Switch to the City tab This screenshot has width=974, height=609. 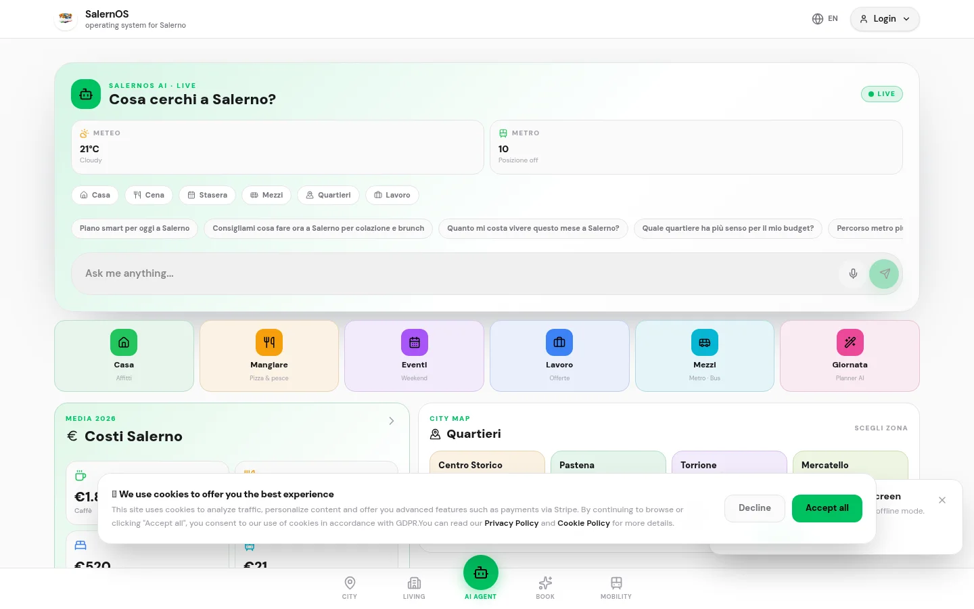[350, 587]
